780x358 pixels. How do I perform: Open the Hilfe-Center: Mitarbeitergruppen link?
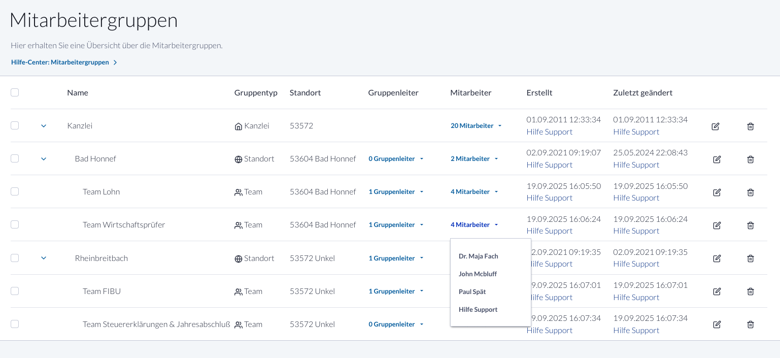60,62
